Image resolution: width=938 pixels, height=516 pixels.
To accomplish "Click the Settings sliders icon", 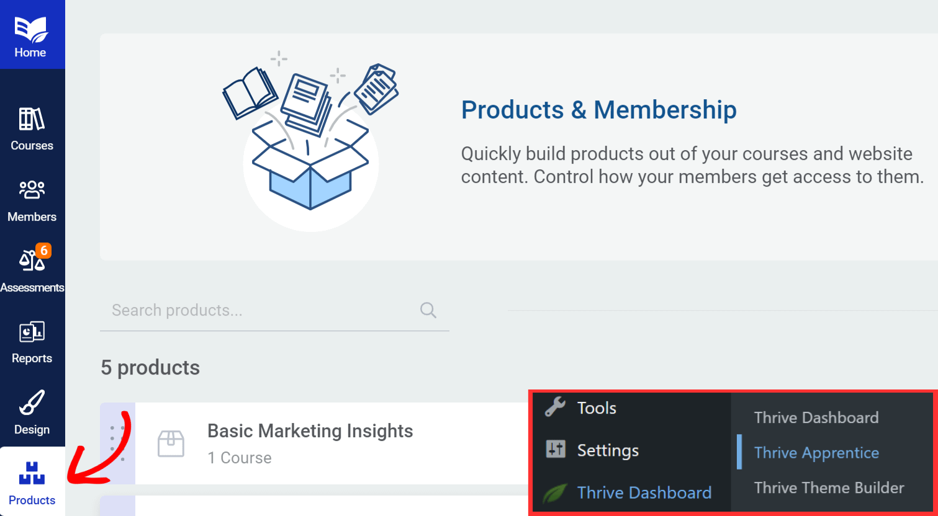I will [x=556, y=450].
